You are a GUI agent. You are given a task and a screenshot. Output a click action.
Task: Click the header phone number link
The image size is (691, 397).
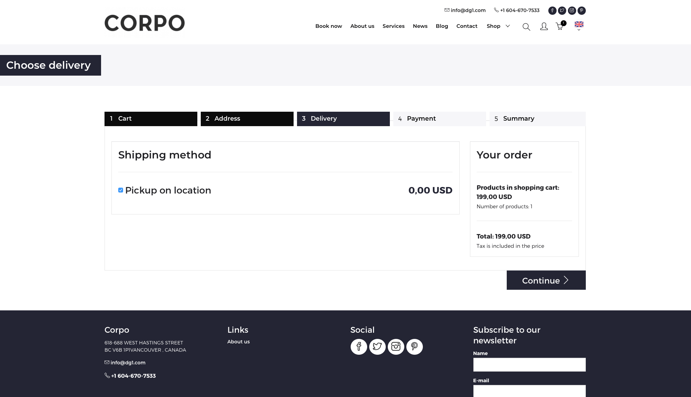[x=517, y=10]
